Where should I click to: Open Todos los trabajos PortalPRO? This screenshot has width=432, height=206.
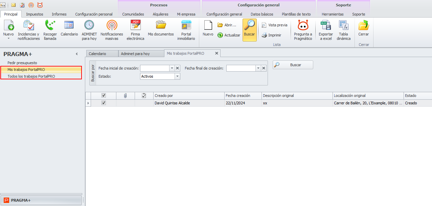[x=31, y=76]
